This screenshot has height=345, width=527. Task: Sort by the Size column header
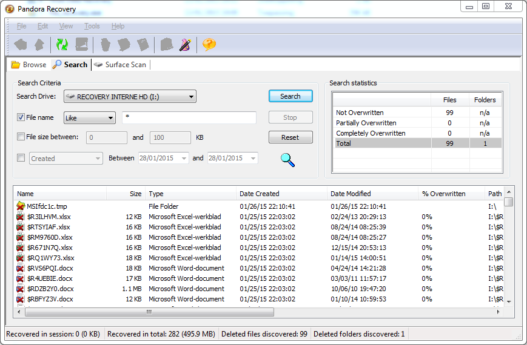[126, 194]
